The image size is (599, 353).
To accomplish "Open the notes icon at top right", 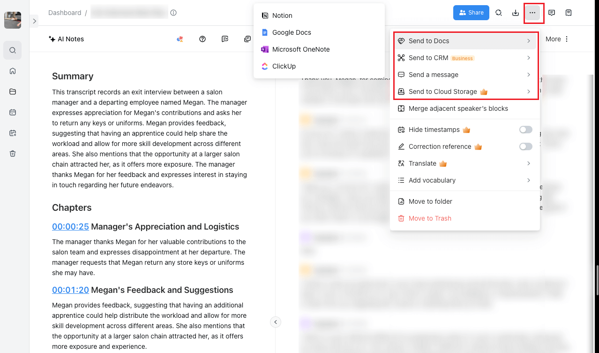I will pyautogui.click(x=569, y=13).
